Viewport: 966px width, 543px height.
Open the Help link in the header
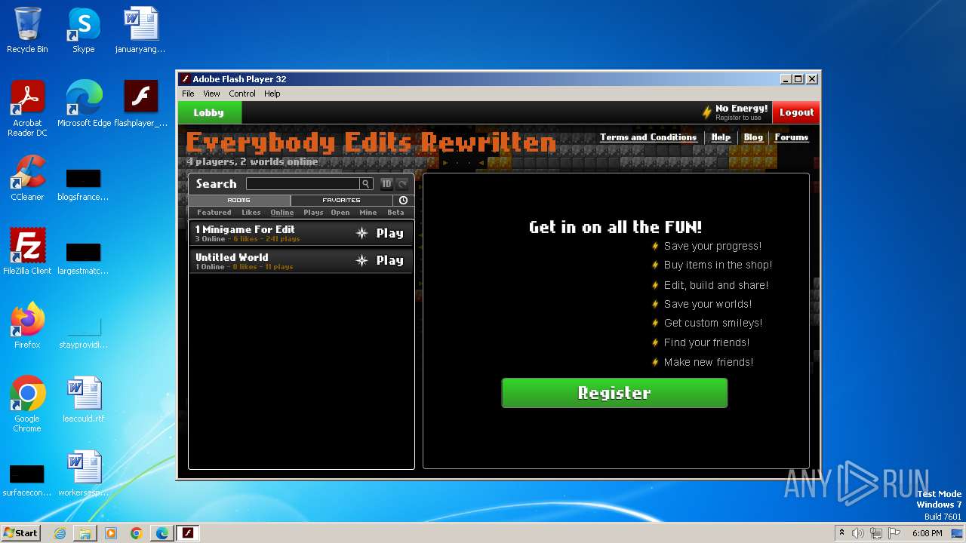721,137
